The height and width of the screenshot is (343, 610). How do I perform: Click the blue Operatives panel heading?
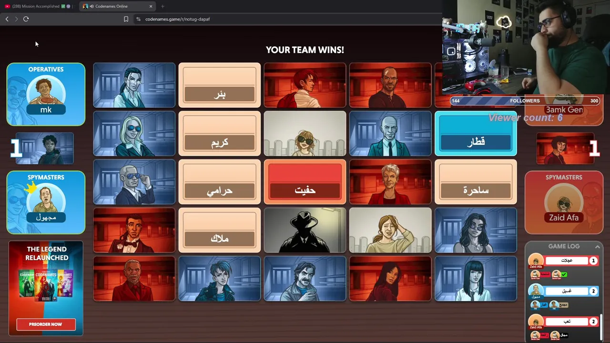46,70
